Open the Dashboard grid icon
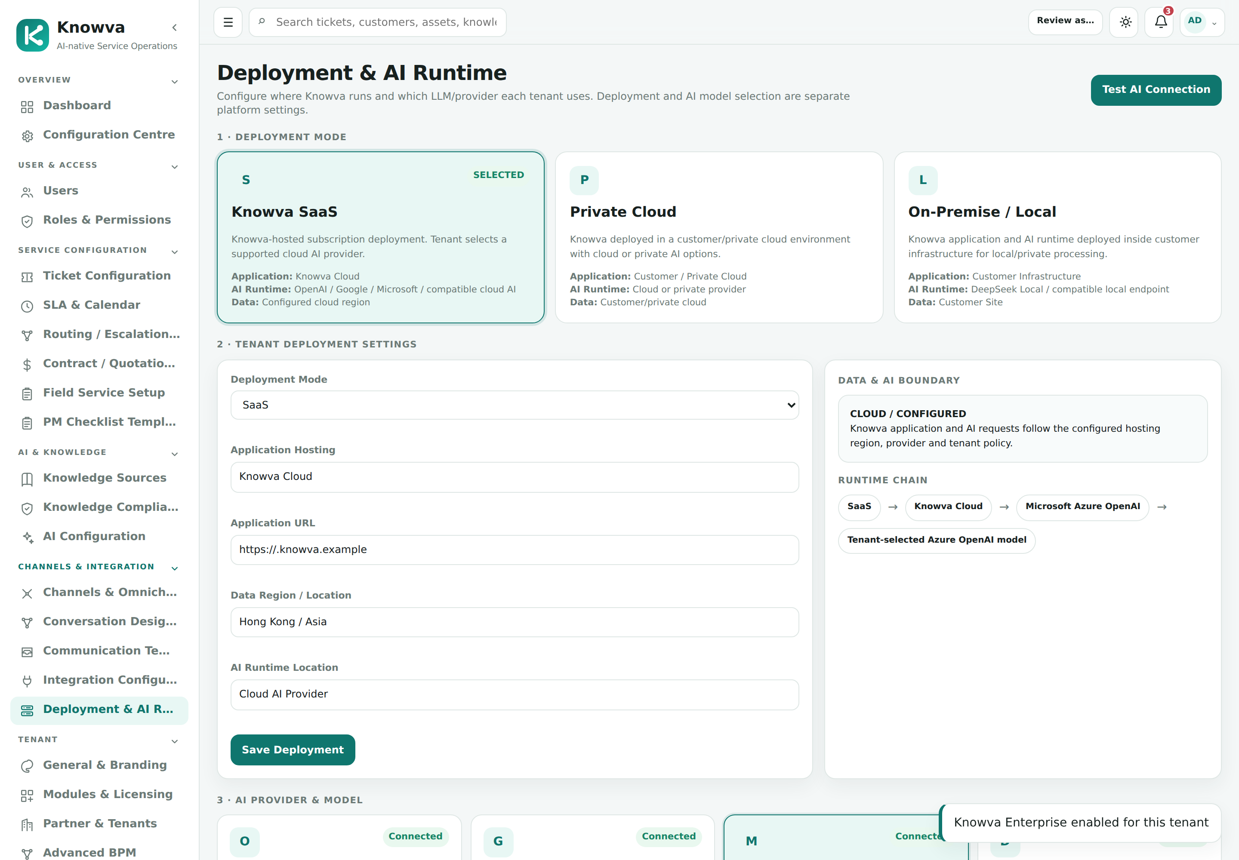The height and width of the screenshot is (860, 1239). click(x=27, y=107)
